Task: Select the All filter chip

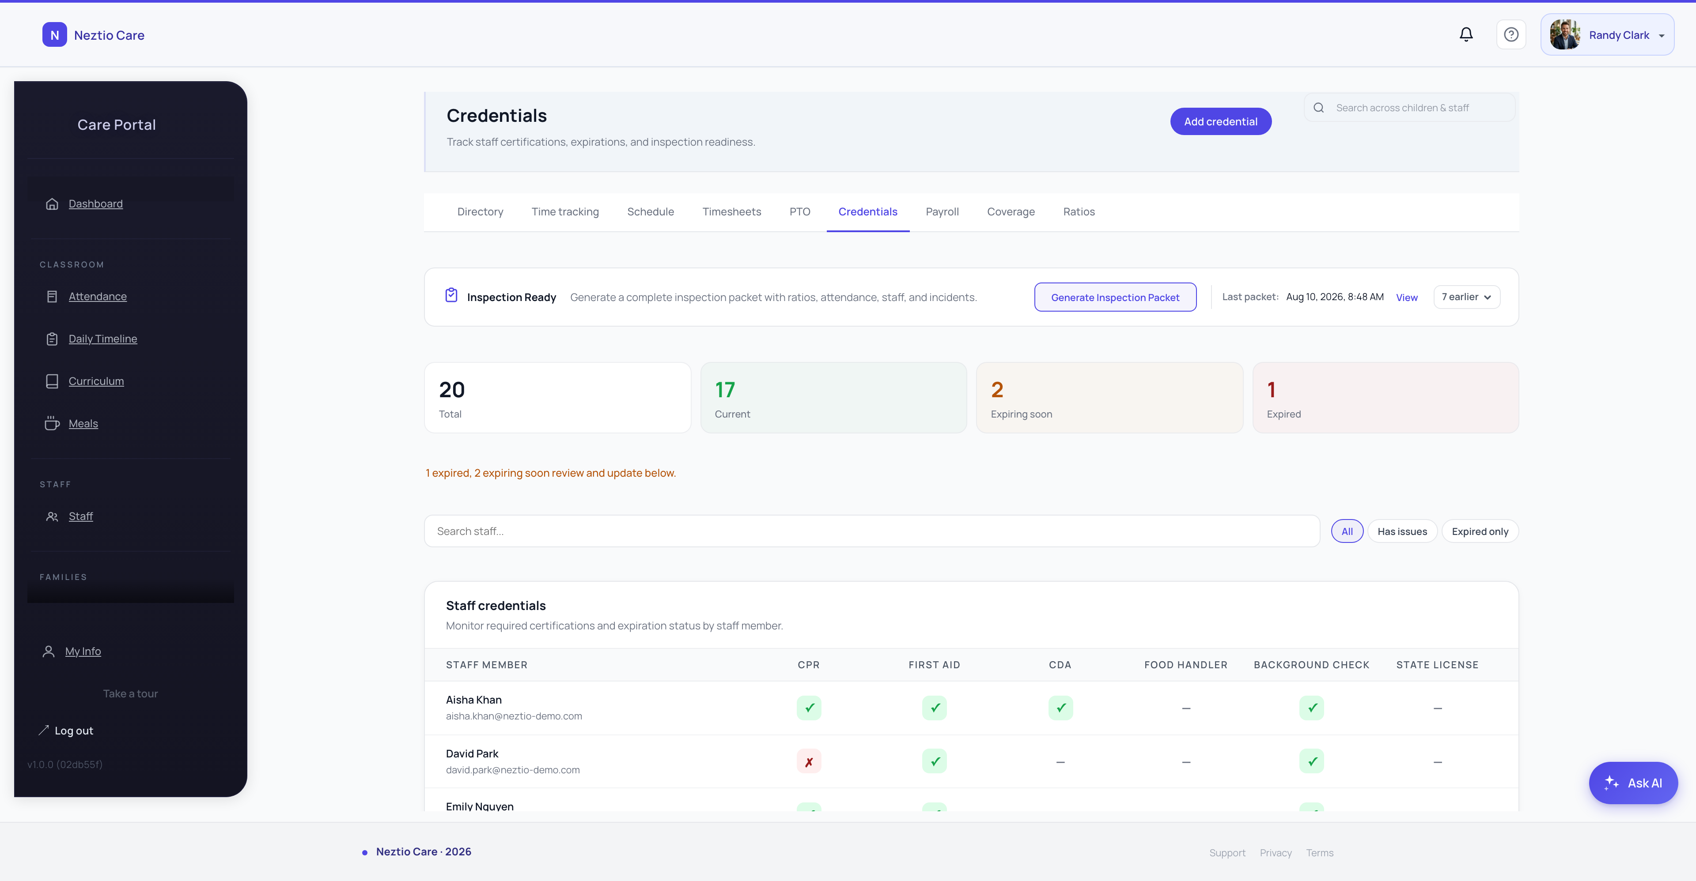Action: coord(1347,531)
